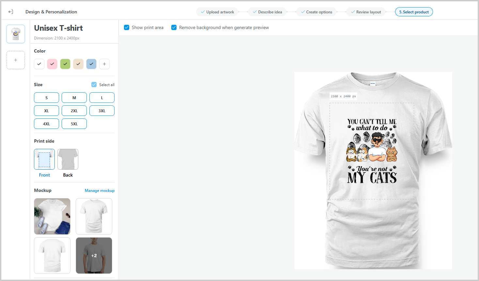Toggle size 2XL
The height and width of the screenshot is (281, 479).
pos(74,111)
